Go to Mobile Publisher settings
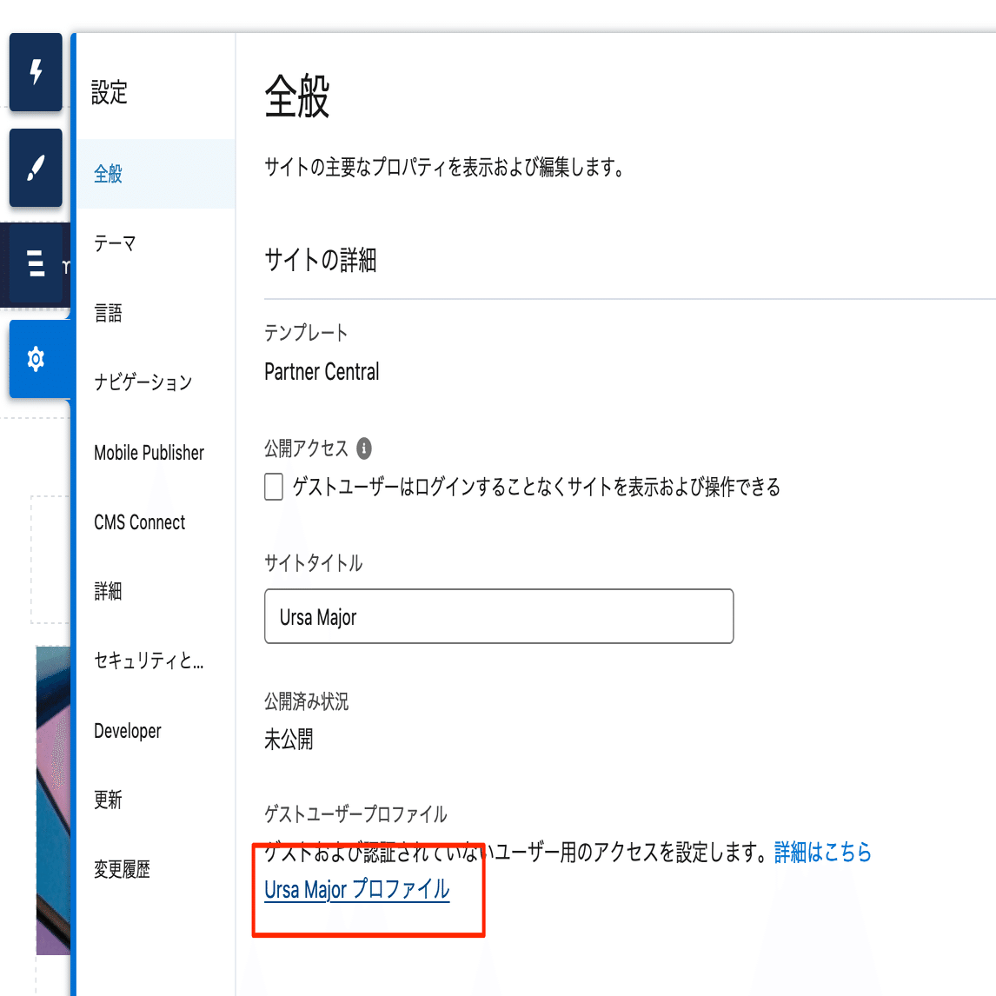Screen dimensions: 996x996 click(156, 452)
